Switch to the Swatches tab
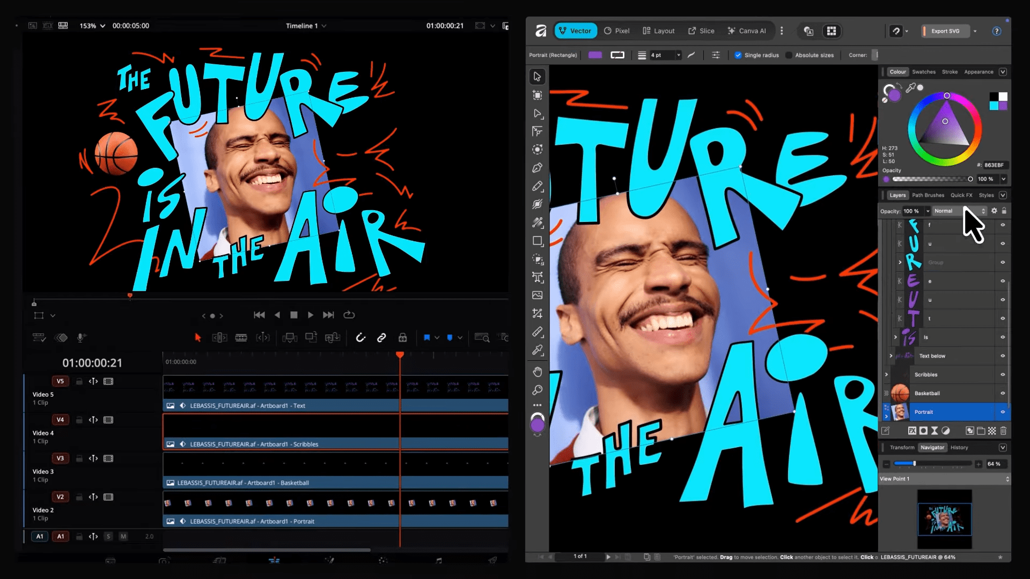Screen dimensions: 1030x579 pyautogui.click(x=923, y=72)
